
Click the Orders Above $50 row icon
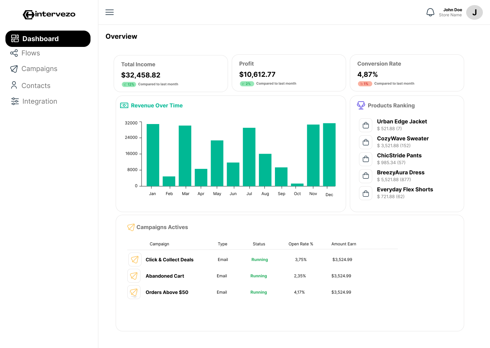[134, 292]
